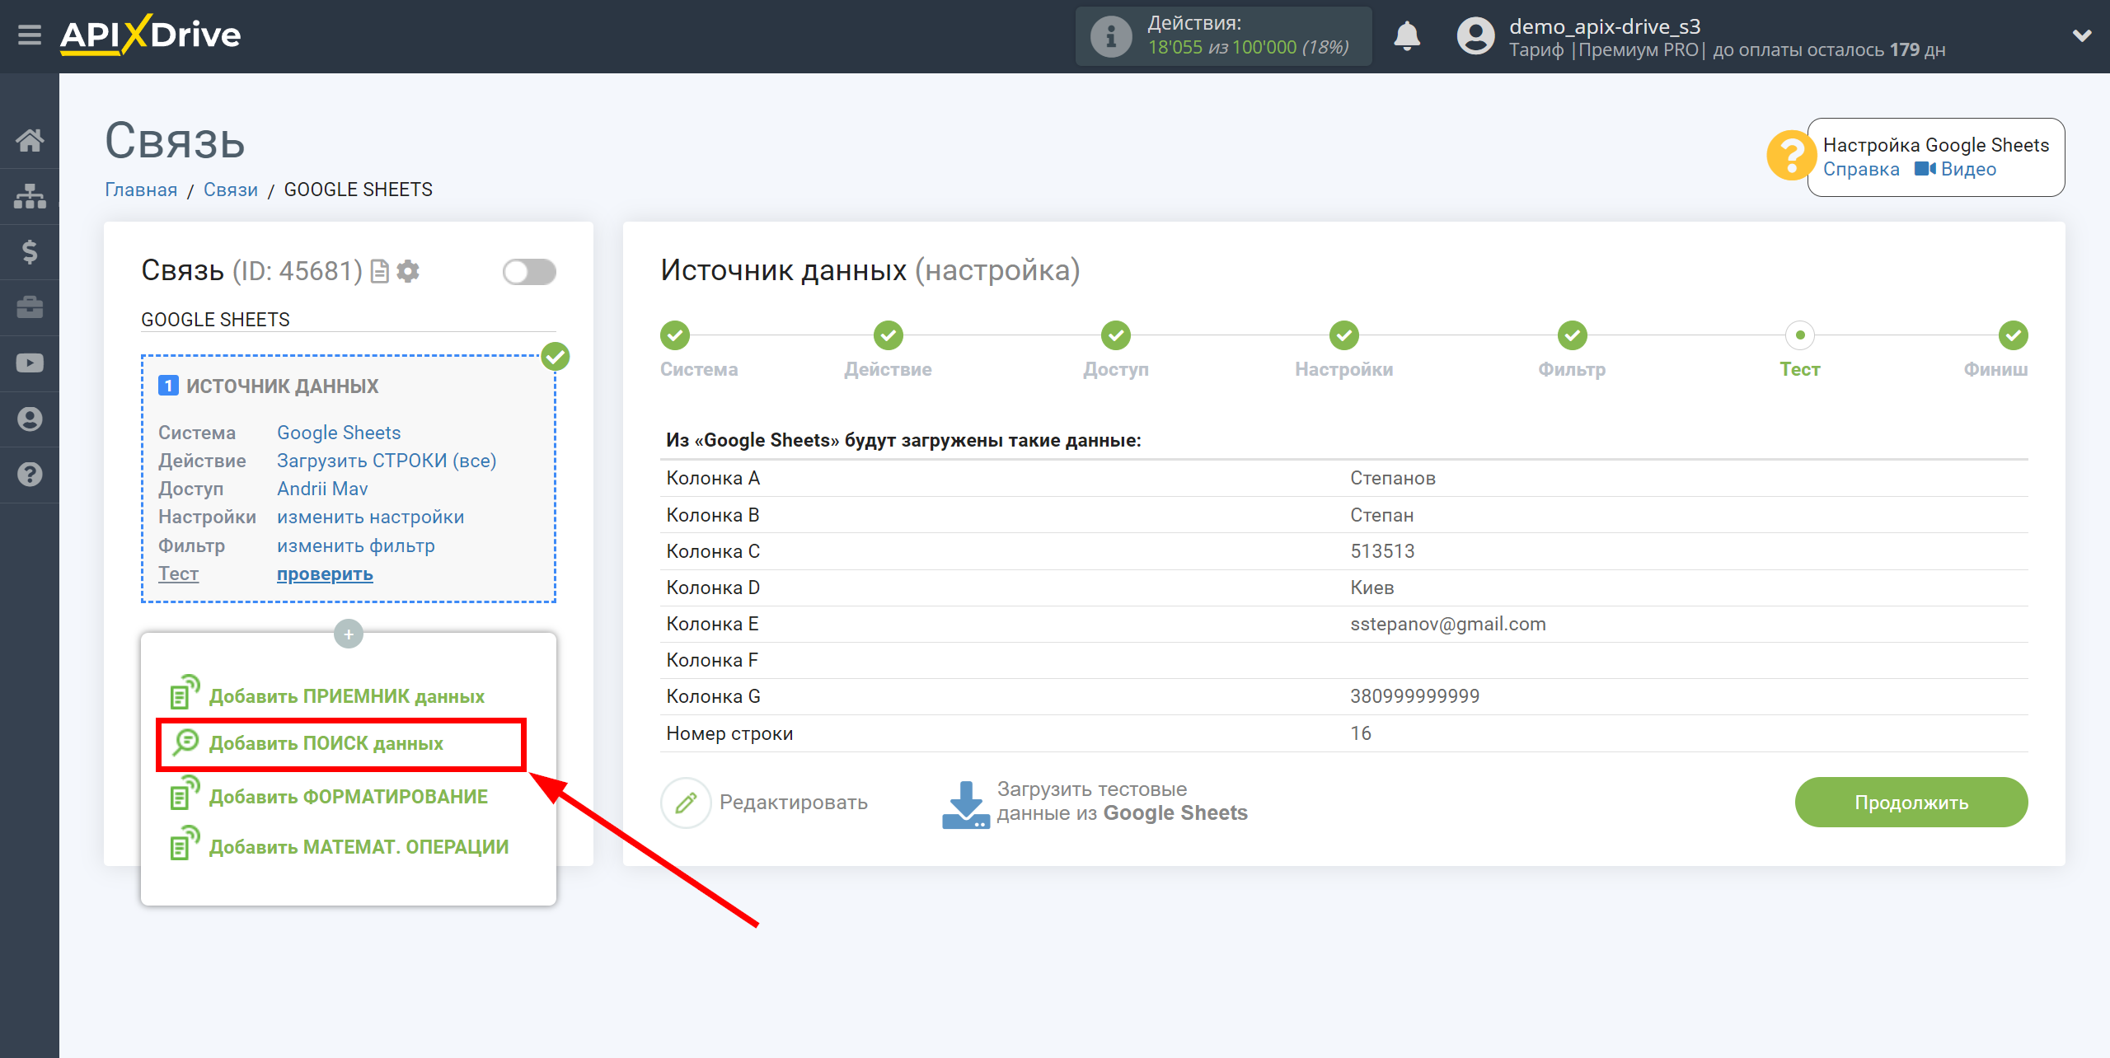Click the user avatar icon
This screenshot has width=2110, height=1058.
coord(1475,36)
